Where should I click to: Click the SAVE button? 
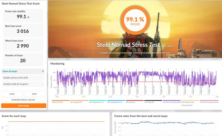pyautogui.click(x=34, y=94)
